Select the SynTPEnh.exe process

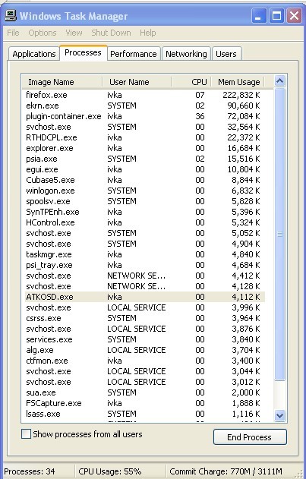tap(144, 212)
